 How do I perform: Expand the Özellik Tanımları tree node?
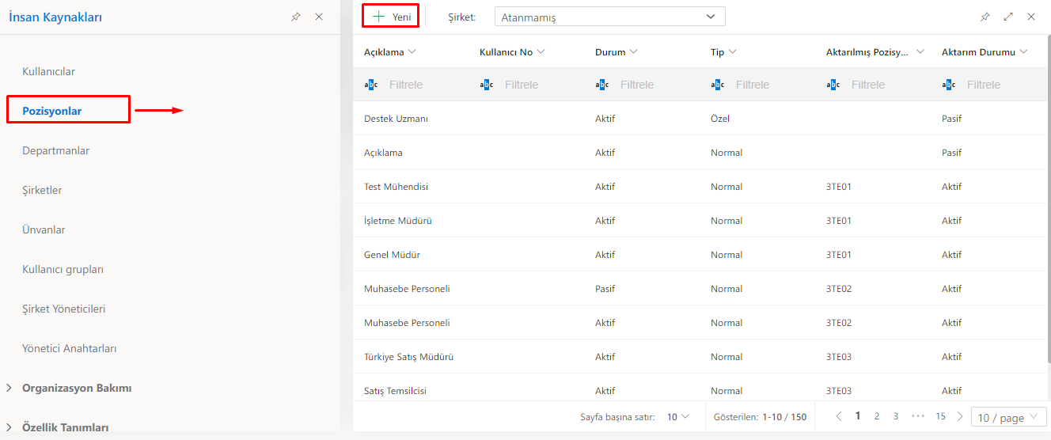tap(9, 427)
